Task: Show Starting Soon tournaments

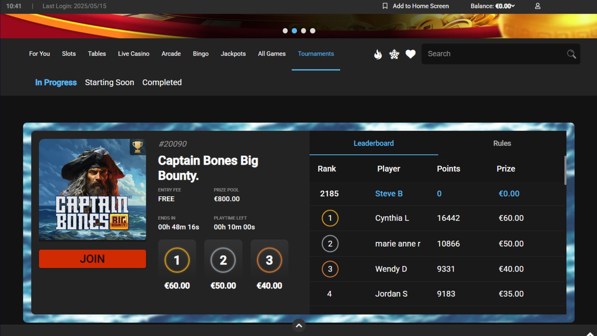Action: coord(109,82)
